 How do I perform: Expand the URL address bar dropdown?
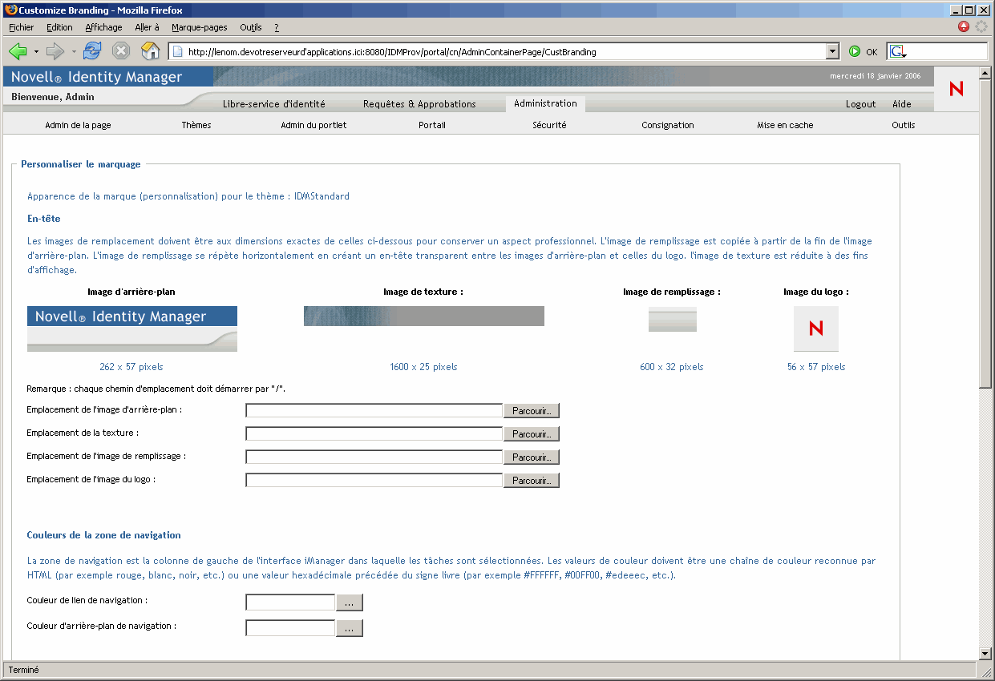(x=833, y=52)
